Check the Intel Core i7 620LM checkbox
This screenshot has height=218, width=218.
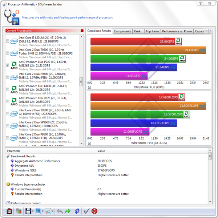[8, 41]
